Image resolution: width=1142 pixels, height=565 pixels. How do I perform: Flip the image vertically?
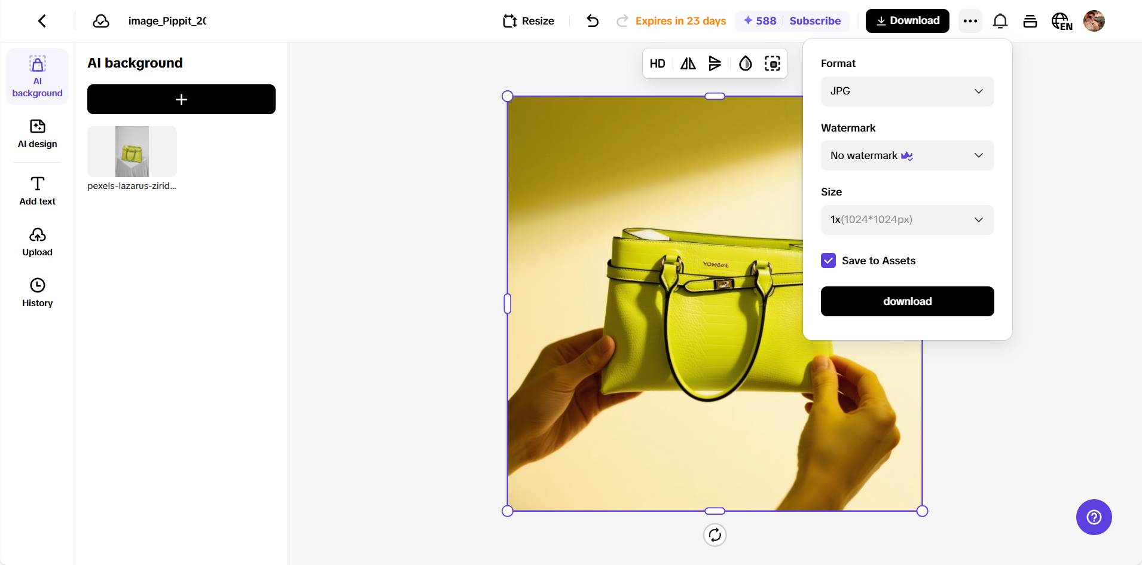click(715, 63)
